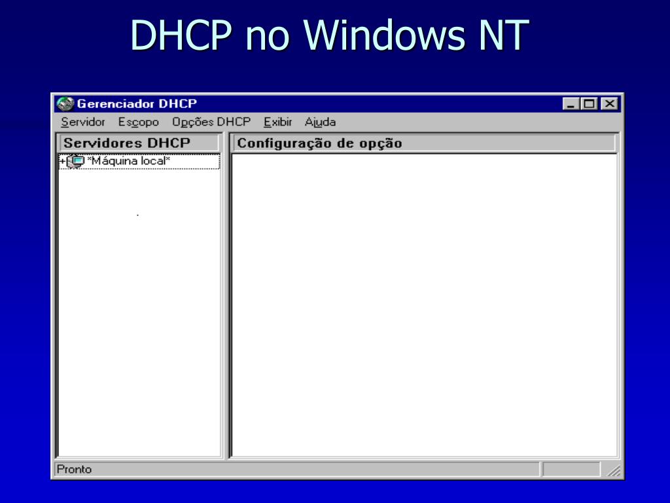Open the Ajuda menu
This screenshot has height=503, width=670.
pyautogui.click(x=320, y=122)
